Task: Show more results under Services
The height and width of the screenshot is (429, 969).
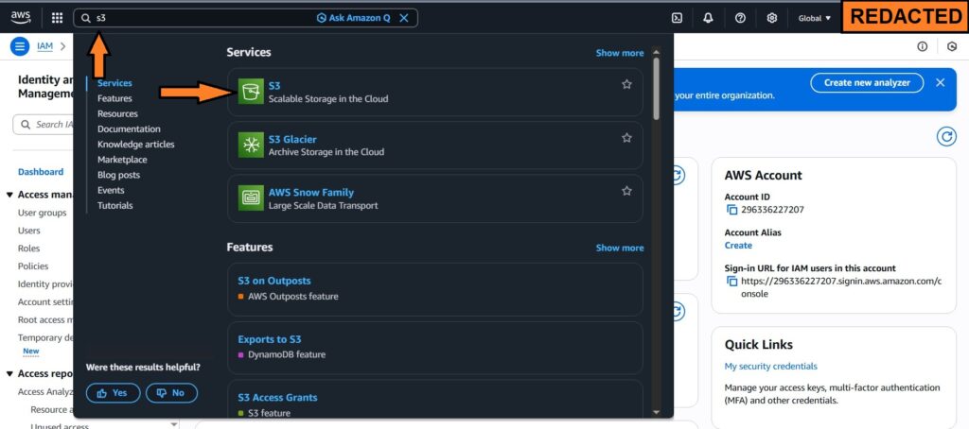Action: pos(619,53)
